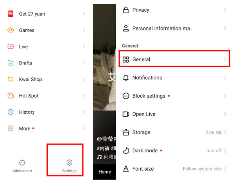Tap the History clock icon
The image size is (231, 182).
click(x=11, y=112)
